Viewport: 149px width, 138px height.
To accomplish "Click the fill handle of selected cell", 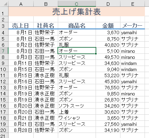I will (96, 54).
